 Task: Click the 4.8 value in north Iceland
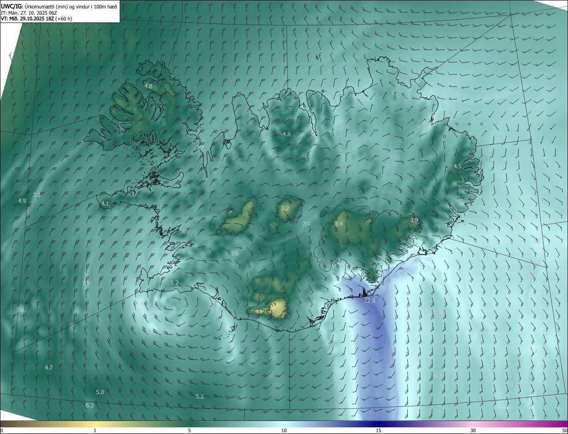(287, 134)
